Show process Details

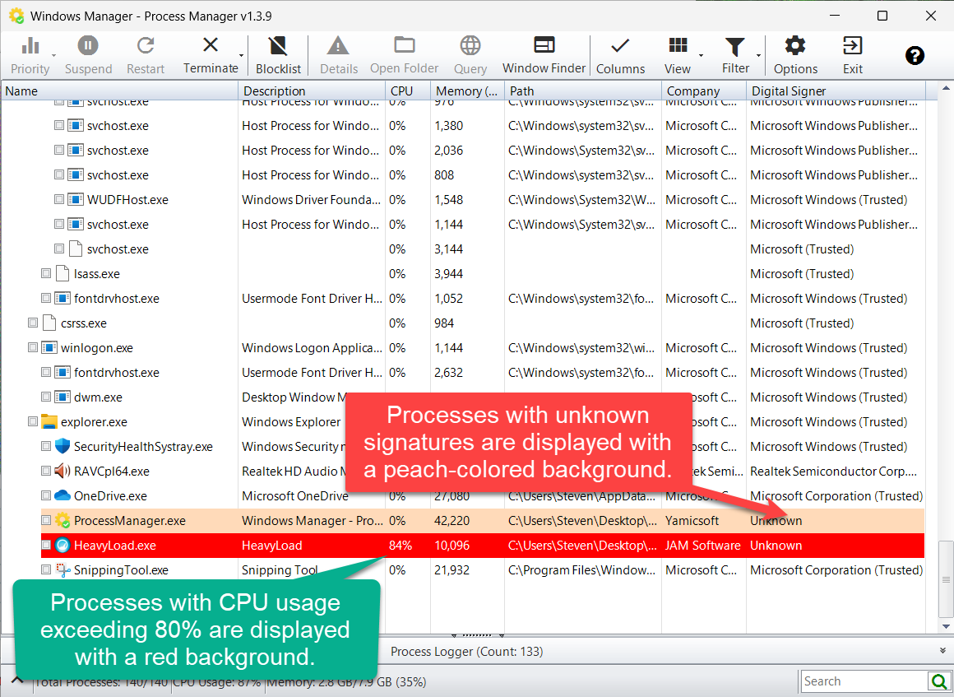[338, 55]
